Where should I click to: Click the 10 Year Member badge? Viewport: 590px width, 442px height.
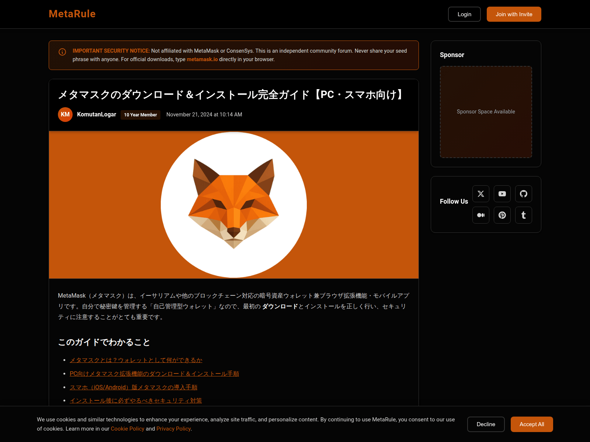(x=140, y=115)
